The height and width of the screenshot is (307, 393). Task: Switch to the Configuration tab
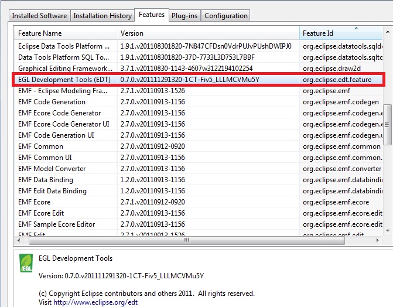[226, 16]
